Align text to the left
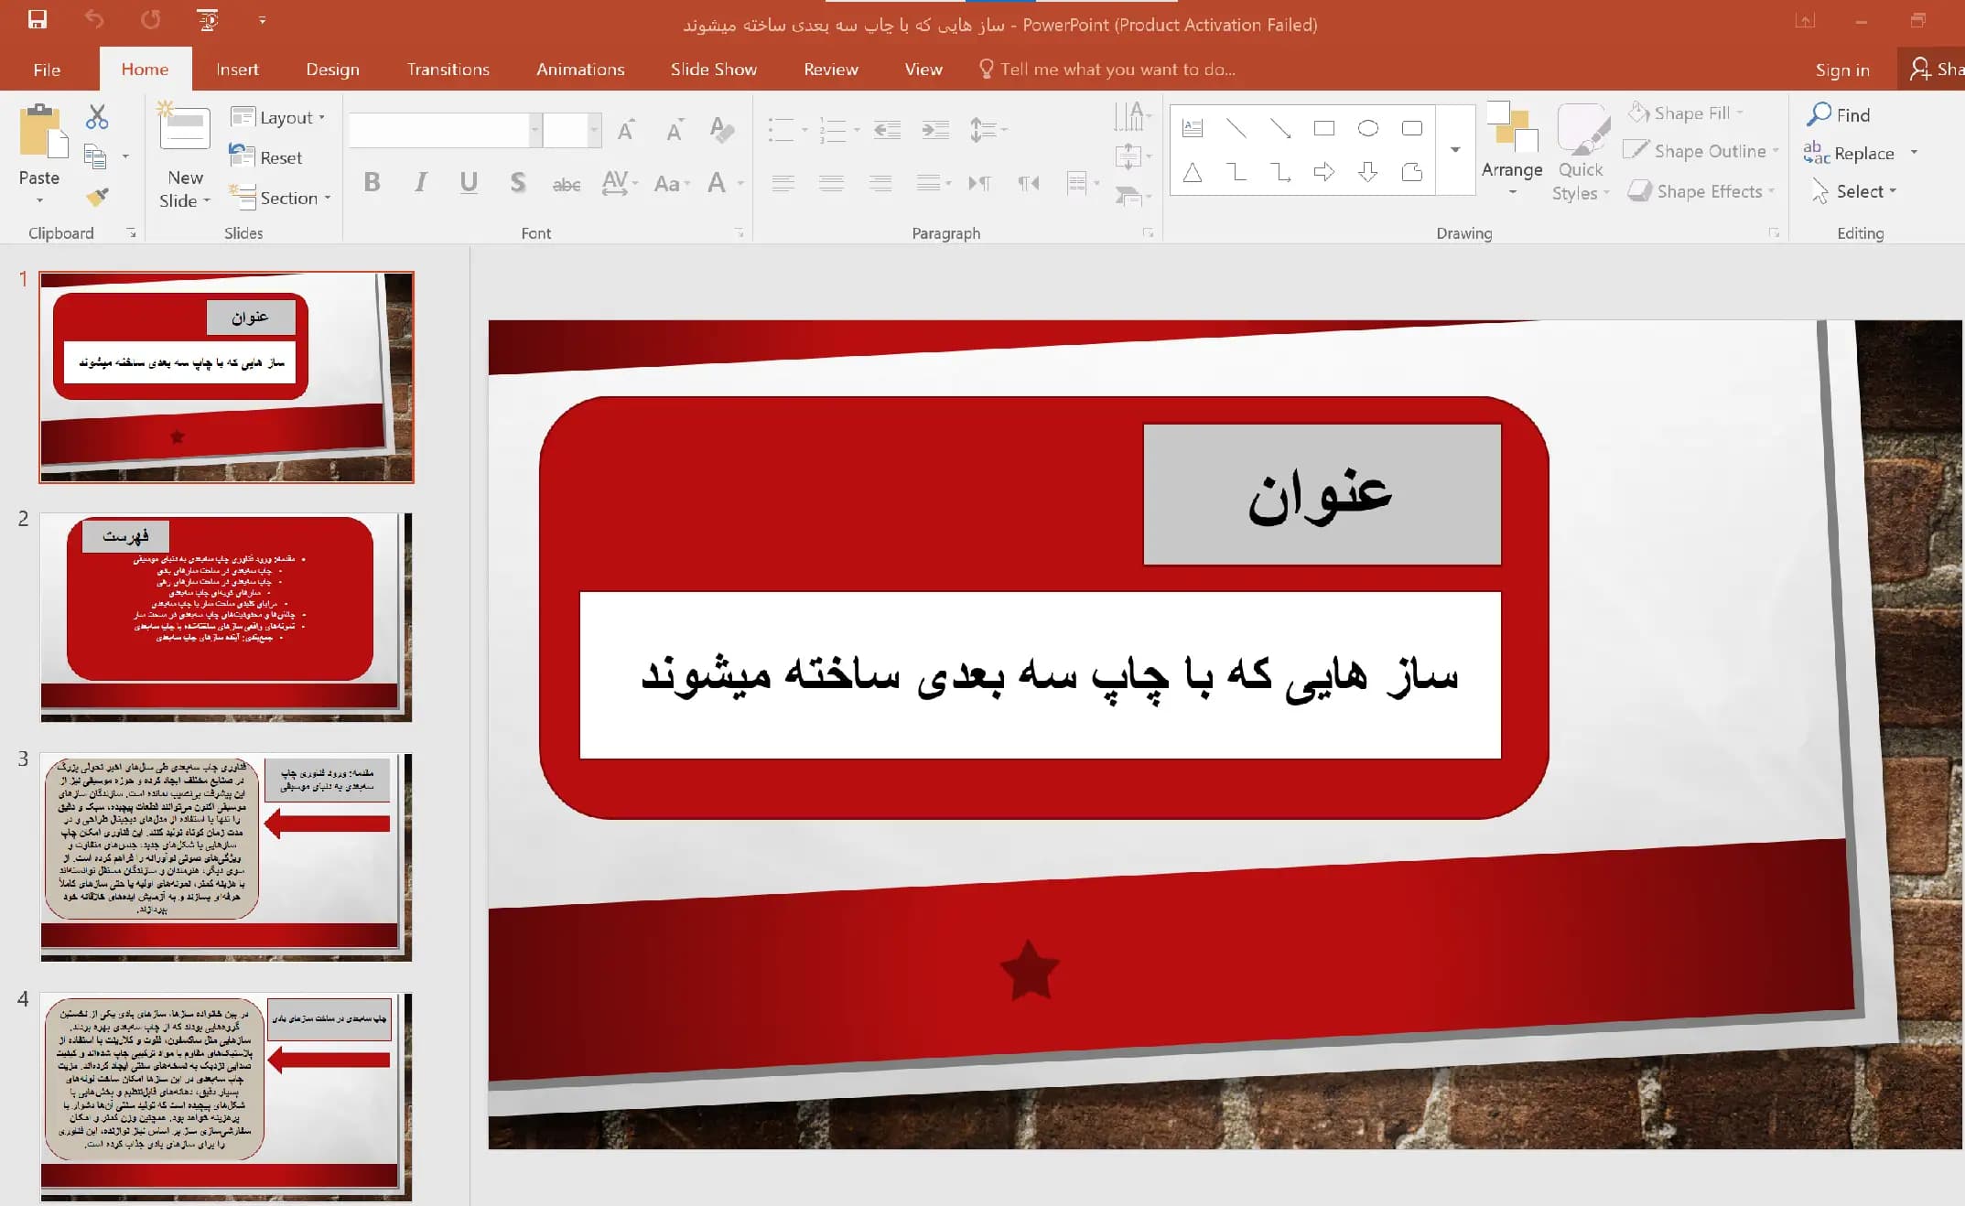Image resolution: width=1965 pixels, height=1206 pixels. (783, 183)
